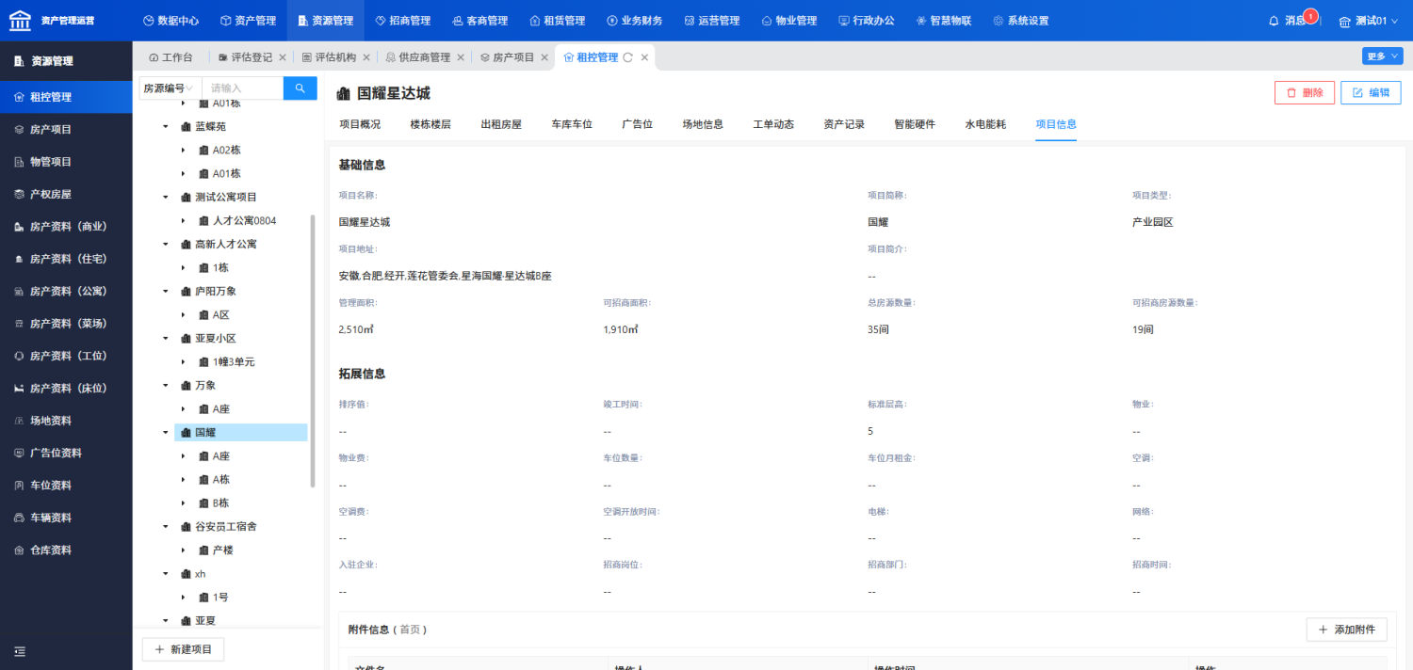Open the 更多 dropdown button
This screenshot has width=1413, height=670.
pos(1382,56)
